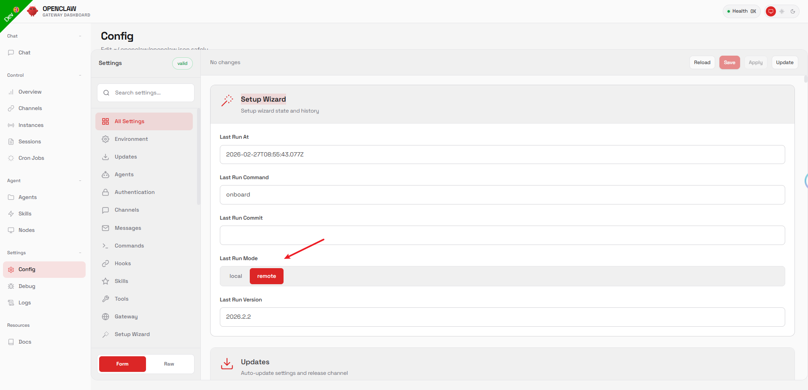Switch to dark theme moon icon
The image size is (808, 390).
pos(793,11)
